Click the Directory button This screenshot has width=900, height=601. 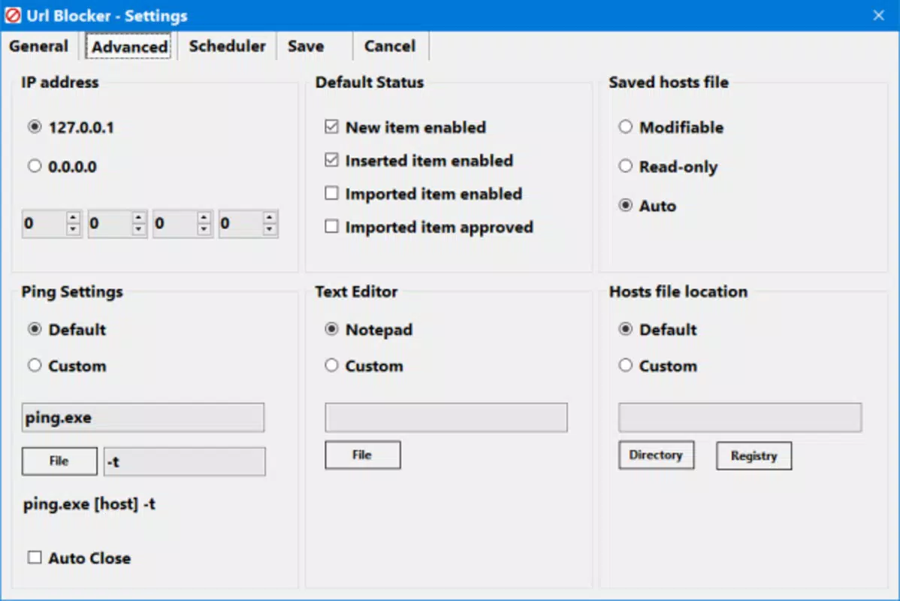[x=656, y=455]
